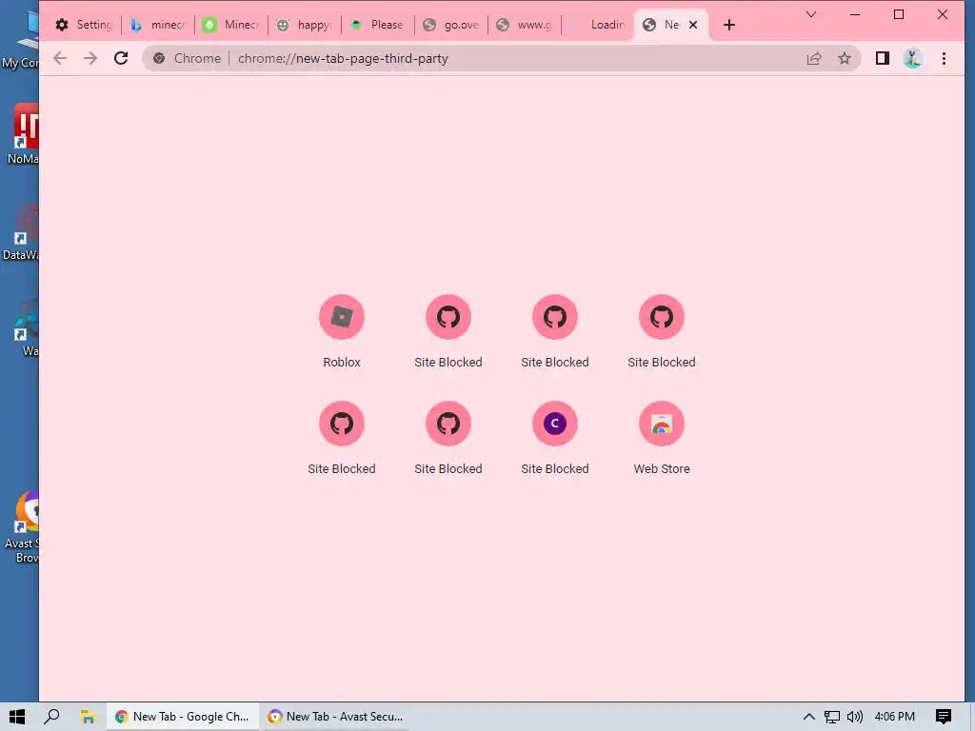
Task: Open the Chrome profile avatar menu
Action: coord(912,58)
